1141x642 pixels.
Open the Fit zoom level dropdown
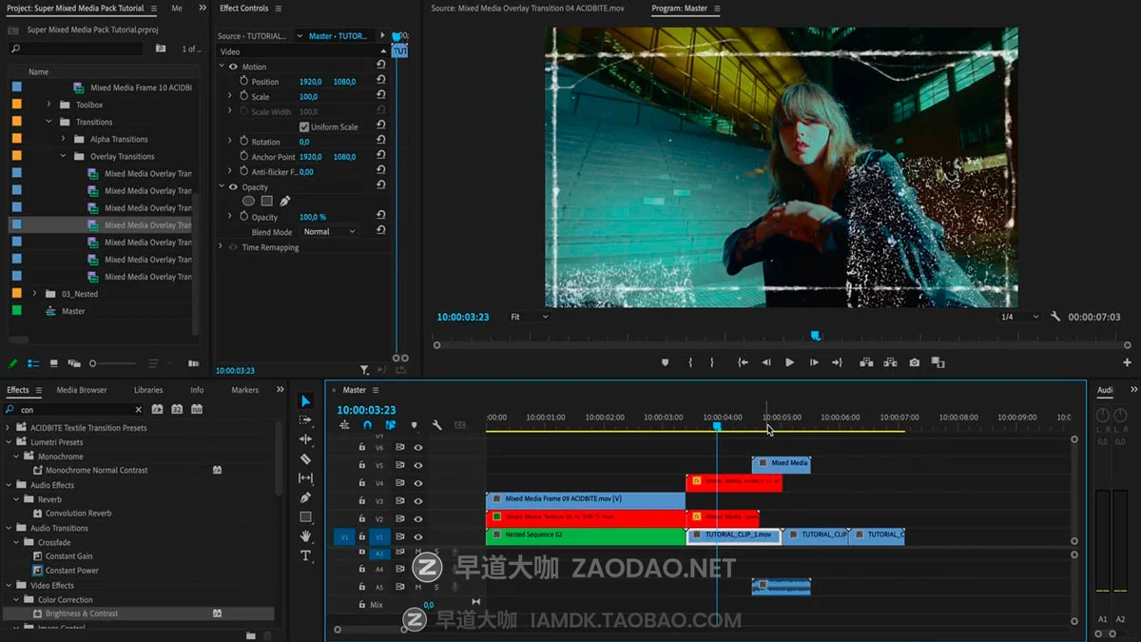click(x=529, y=317)
